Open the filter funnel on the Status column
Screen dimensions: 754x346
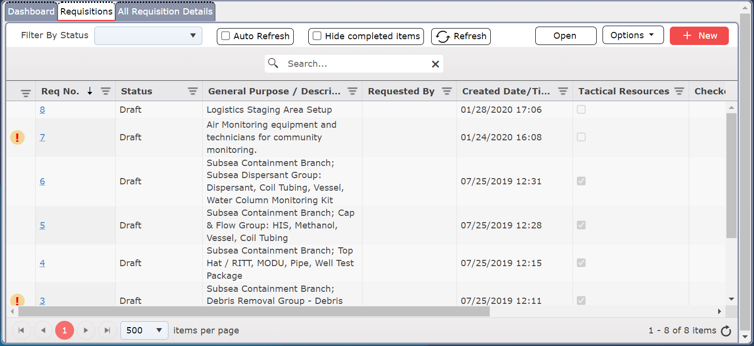(x=193, y=91)
